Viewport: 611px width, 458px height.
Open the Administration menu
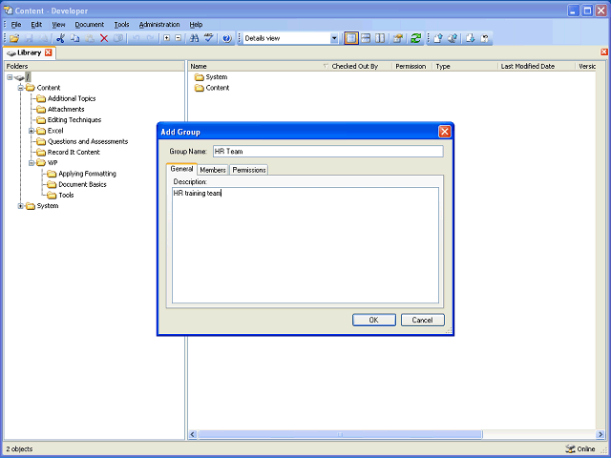pos(159,25)
